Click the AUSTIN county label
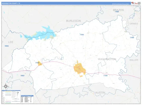This screenshot has height=106, width=142. pos(100,92)
